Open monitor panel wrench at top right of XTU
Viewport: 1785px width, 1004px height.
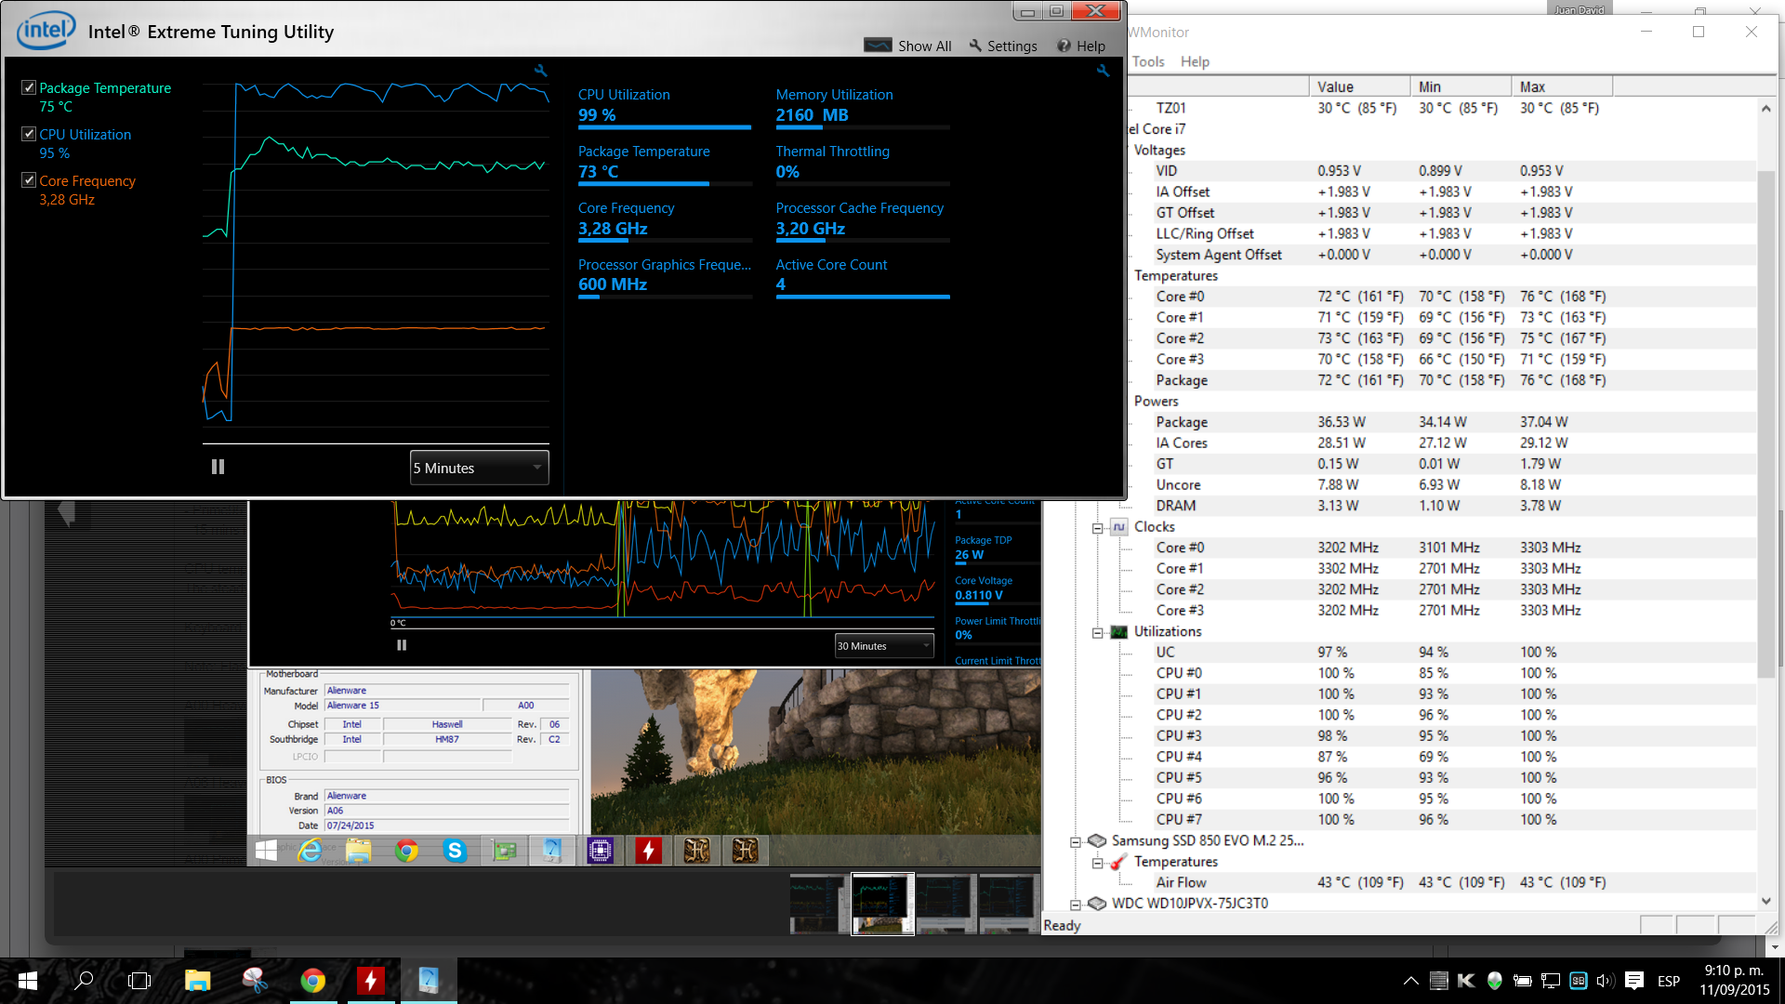point(1103,71)
